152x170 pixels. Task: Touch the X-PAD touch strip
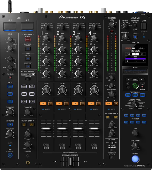135,72
